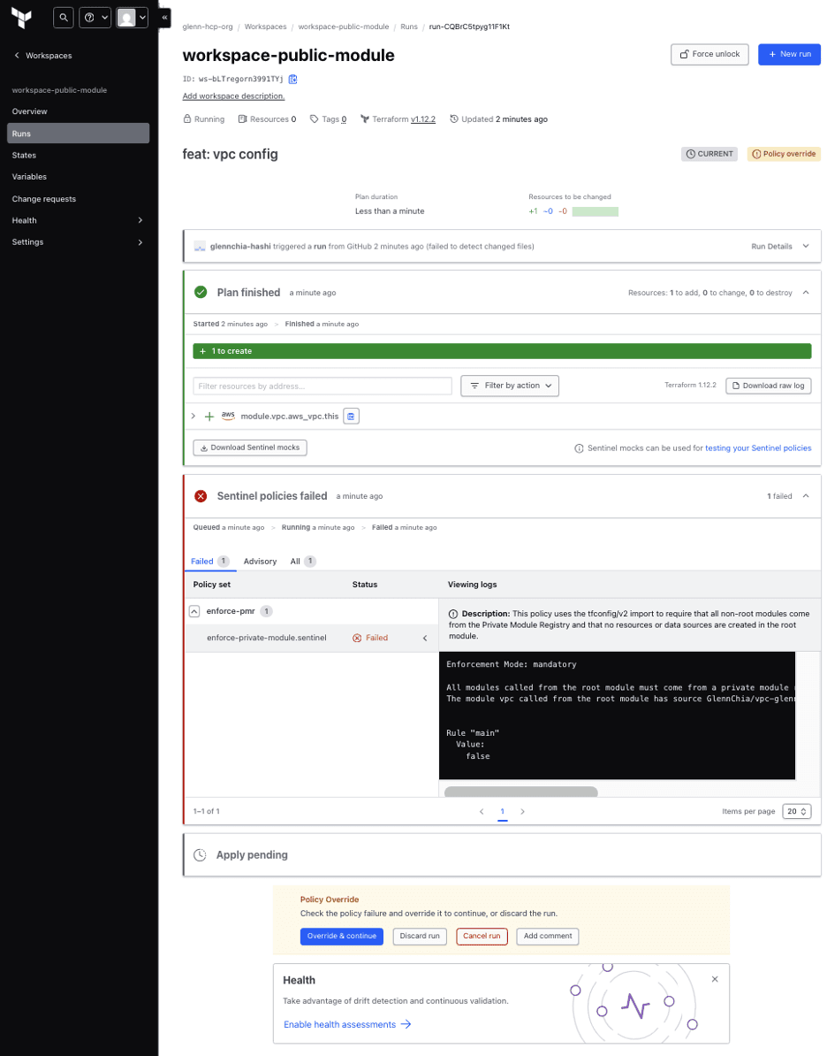Image resolution: width=827 pixels, height=1056 pixels.
Task: Expand the Health sidebar section
Action: [78, 220]
